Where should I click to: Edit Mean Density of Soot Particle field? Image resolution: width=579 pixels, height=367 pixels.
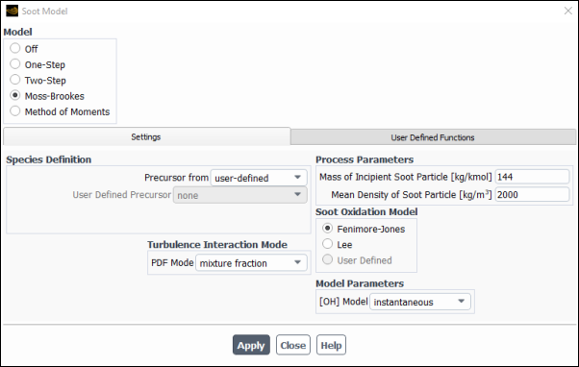pos(532,194)
